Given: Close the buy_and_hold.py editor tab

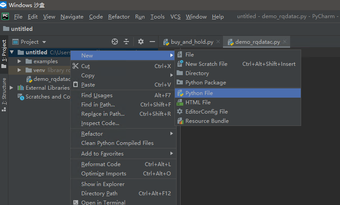Looking at the screenshot, I should click(219, 42).
